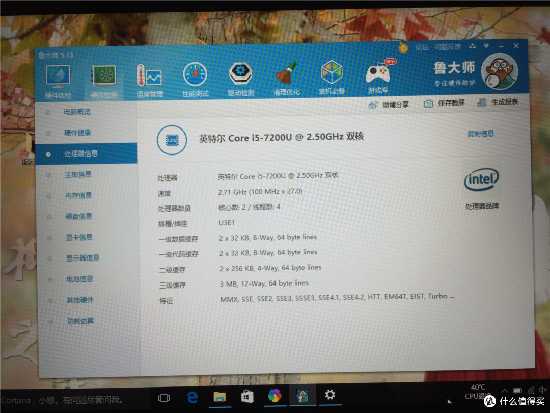
Task: Select 硬盘信息 in sidebar
Action: [79, 216]
